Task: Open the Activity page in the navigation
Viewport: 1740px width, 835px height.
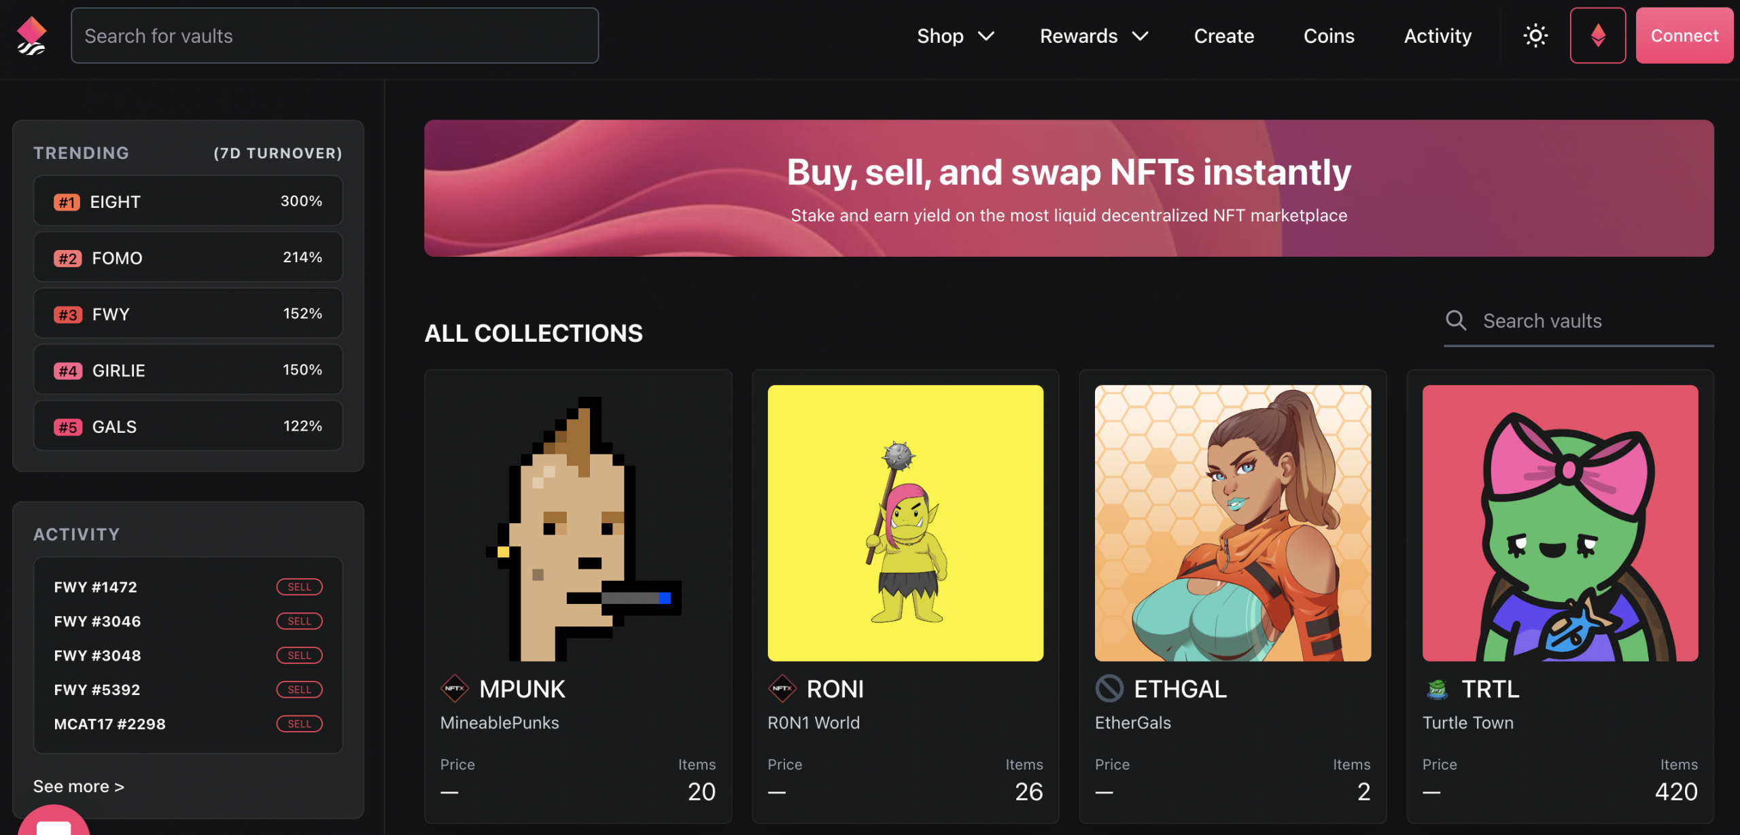Action: 1438,36
